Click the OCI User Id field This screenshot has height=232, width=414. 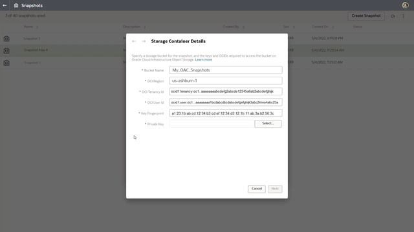pos(226,102)
